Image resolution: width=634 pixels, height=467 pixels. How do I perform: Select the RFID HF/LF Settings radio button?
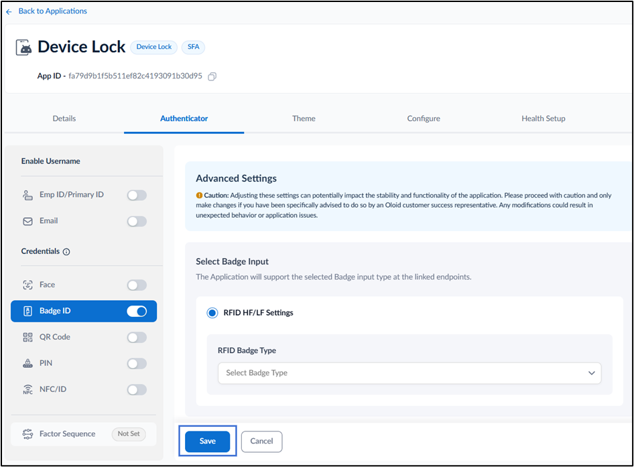pos(212,313)
